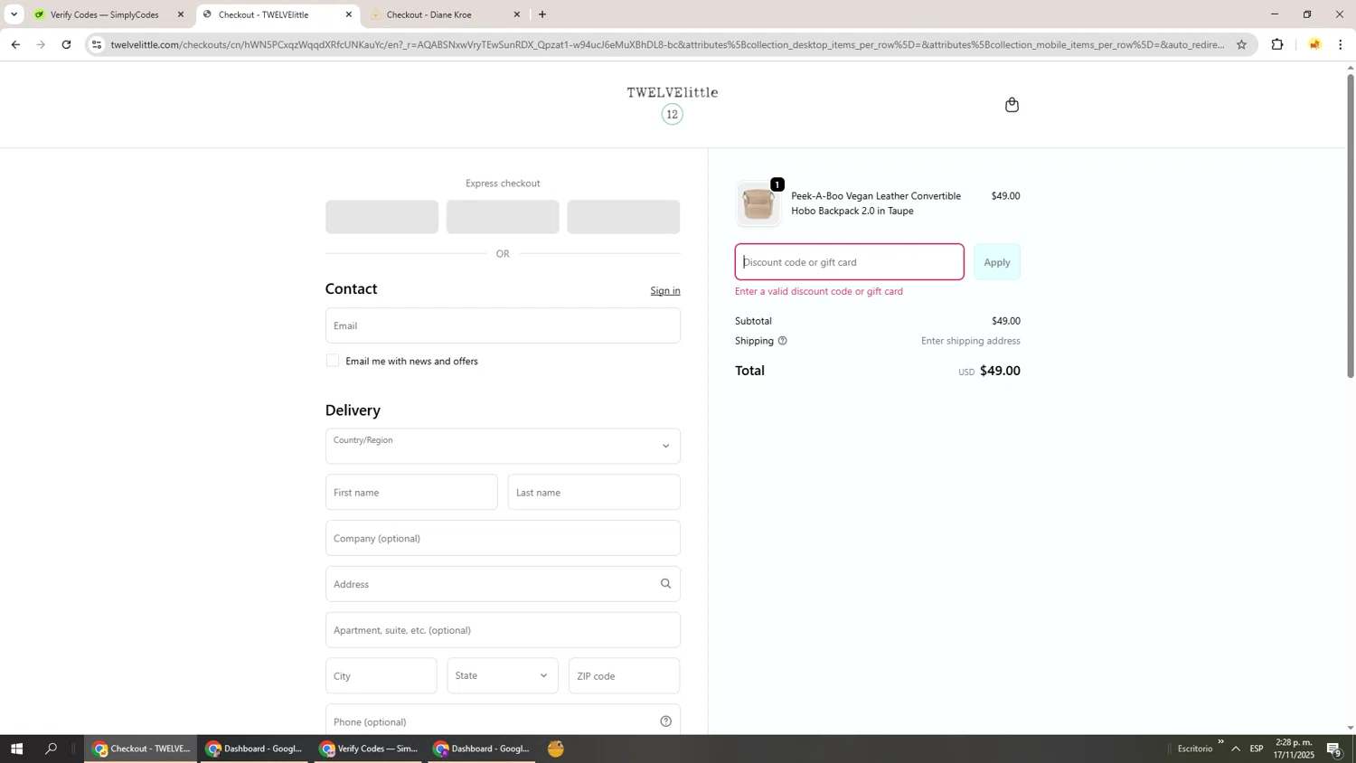Open the Windows Start menu
The width and height of the screenshot is (1356, 763).
click(x=16, y=749)
